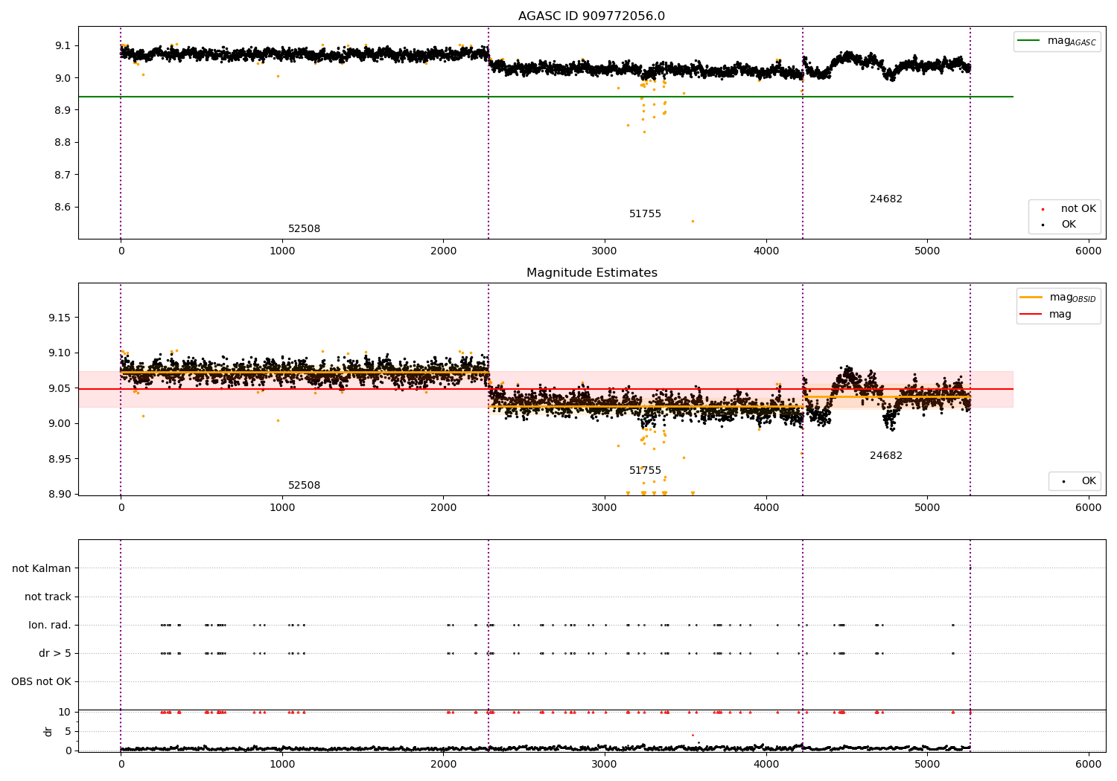This screenshot has width=1117, height=781.
Task: Click the 9.15 y-tick label in middle plot
Action: point(60,318)
